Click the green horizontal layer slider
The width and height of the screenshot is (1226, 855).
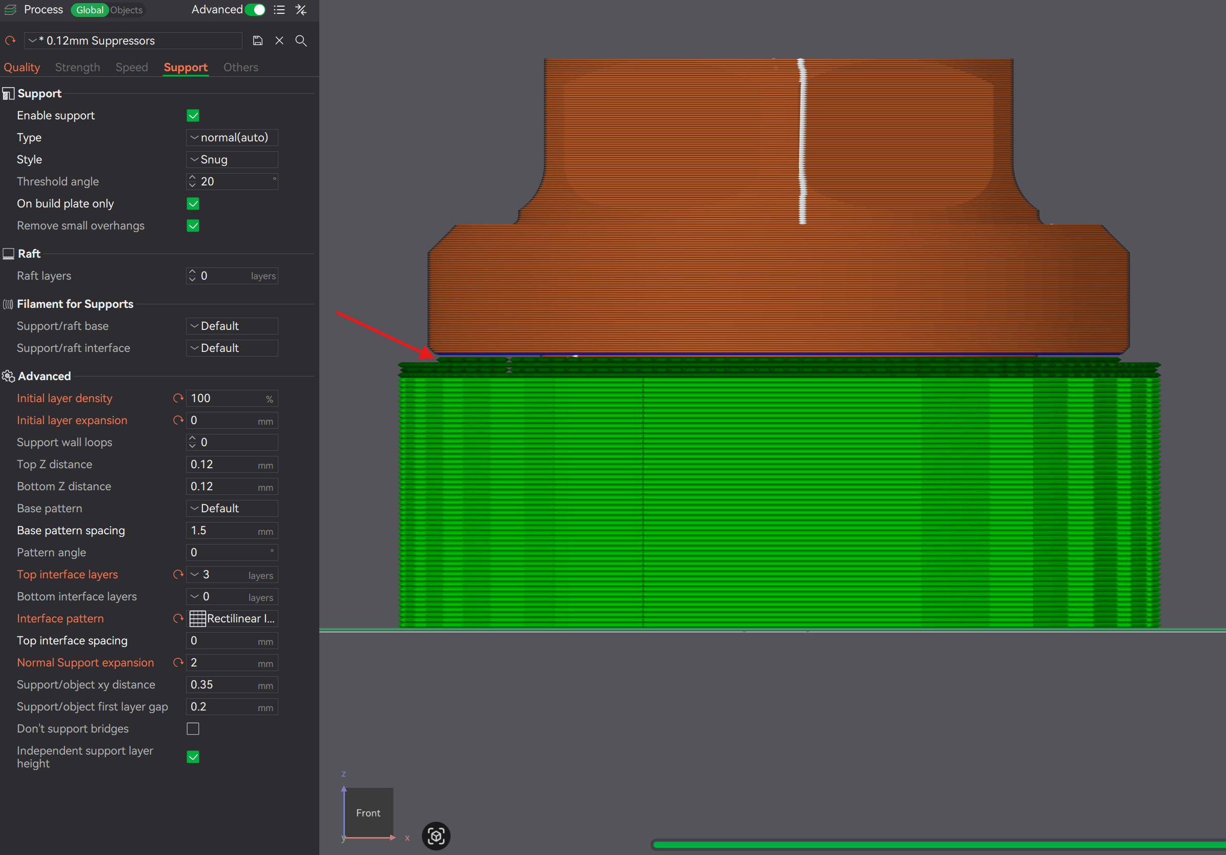[939, 844]
